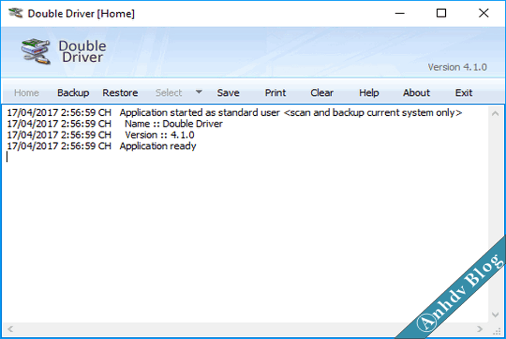The height and width of the screenshot is (339, 506).
Task: Click the horizontal scrollbar right arrow
Action: tap(480, 329)
